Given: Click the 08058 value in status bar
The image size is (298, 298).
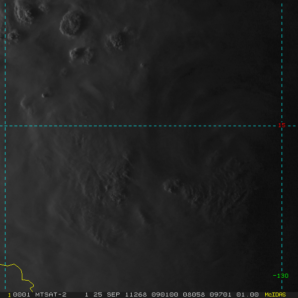Looking at the screenshot, I should coord(194,295).
